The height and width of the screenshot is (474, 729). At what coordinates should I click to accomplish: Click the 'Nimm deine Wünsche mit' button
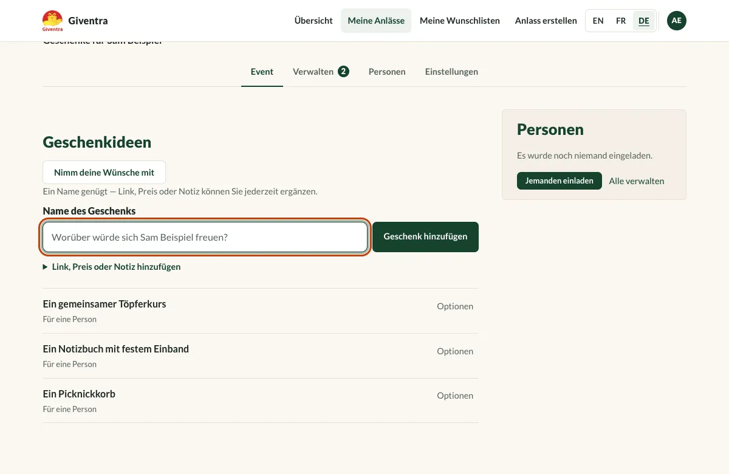(104, 173)
